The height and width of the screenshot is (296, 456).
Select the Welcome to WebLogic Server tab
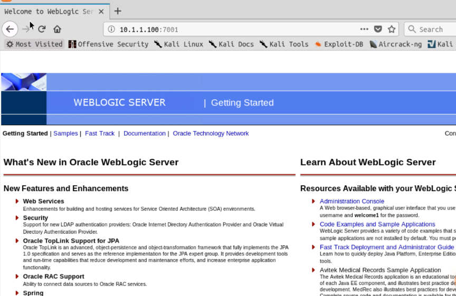point(55,11)
